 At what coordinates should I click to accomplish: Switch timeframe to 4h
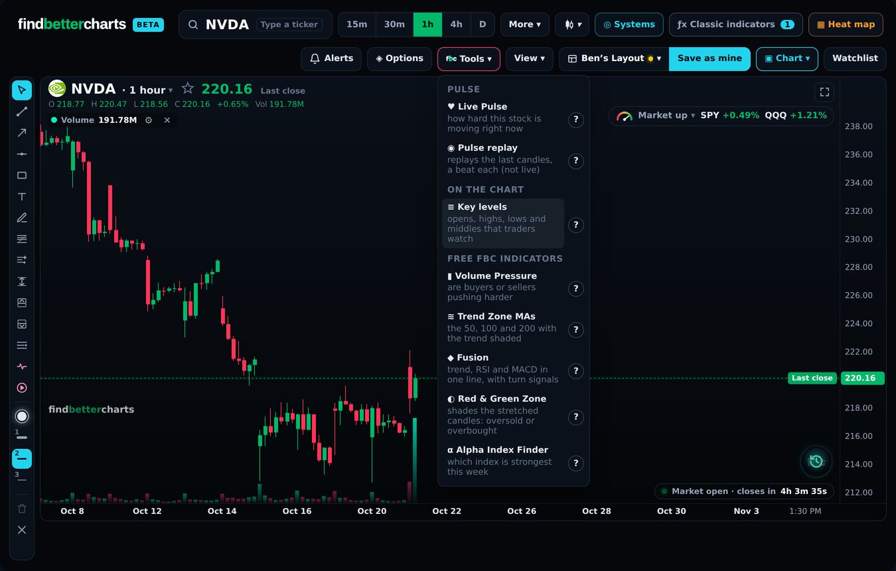coord(456,25)
